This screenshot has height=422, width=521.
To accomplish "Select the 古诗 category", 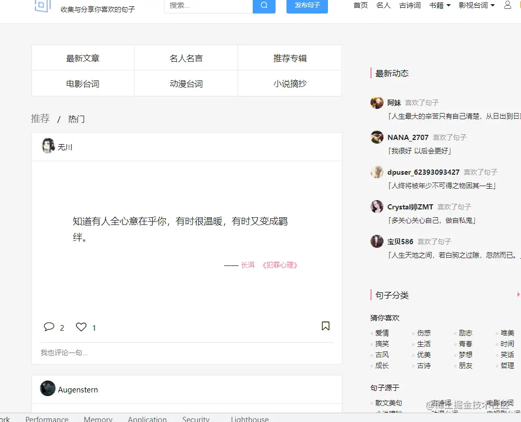I will (423, 366).
